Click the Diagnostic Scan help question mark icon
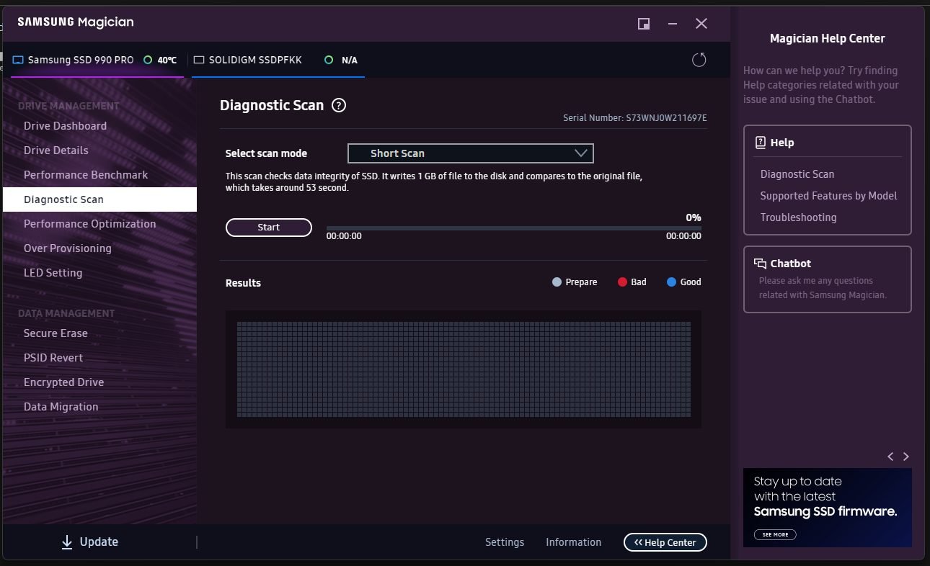The image size is (930, 566). pos(339,105)
